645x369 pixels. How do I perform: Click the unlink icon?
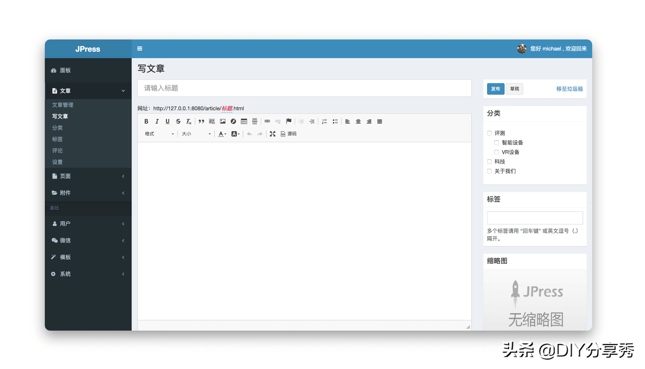278,122
